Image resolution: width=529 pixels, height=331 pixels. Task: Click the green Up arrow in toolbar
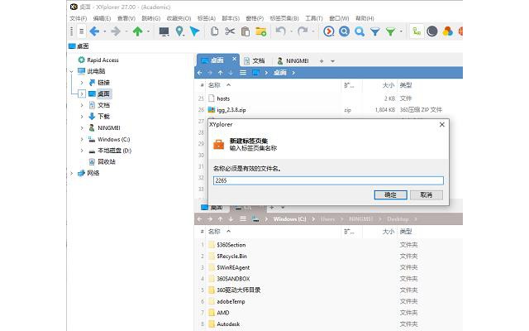click(137, 31)
